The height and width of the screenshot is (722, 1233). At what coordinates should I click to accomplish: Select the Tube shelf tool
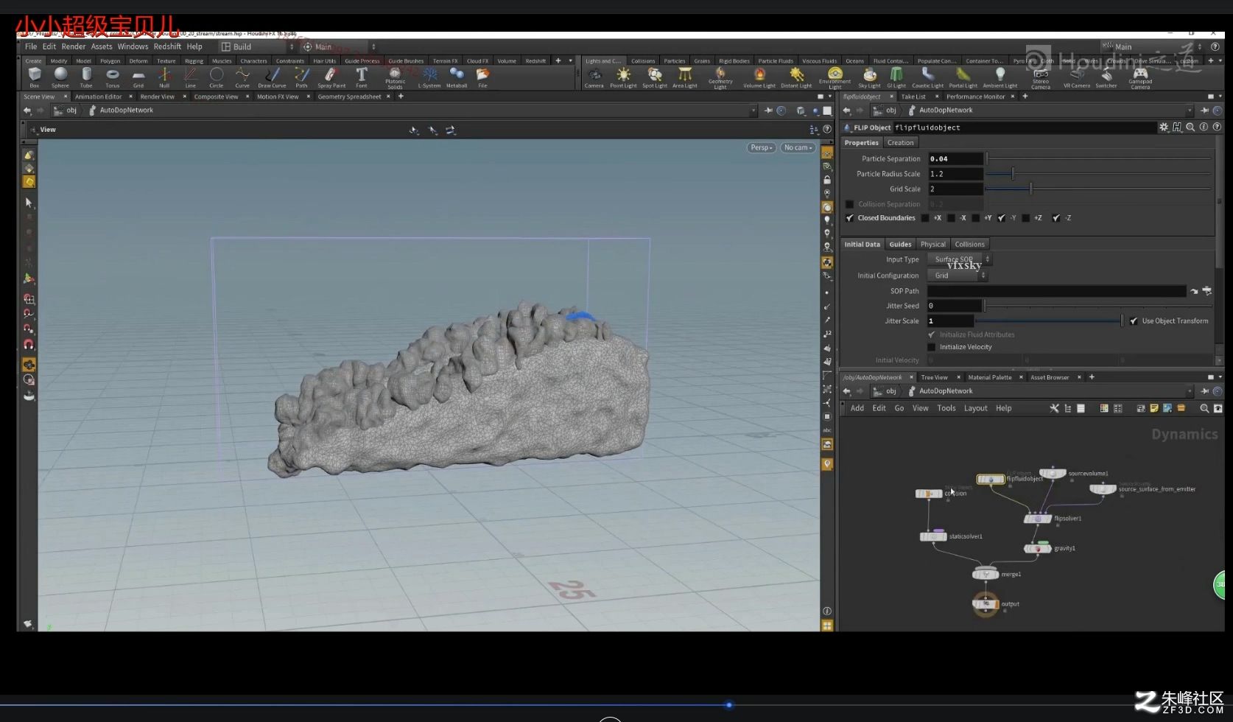[x=86, y=77]
